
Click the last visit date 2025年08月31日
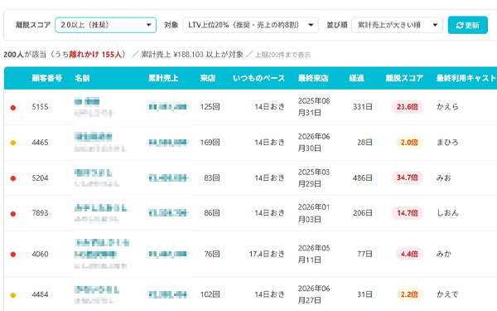314,107
